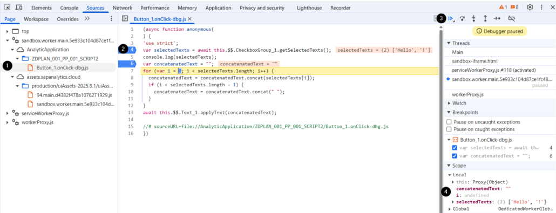The width and height of the screenshot is (556, 213).
Task: Close the Button_1.onClick-dbg.js file tab
Action: (x=189, y=19)
